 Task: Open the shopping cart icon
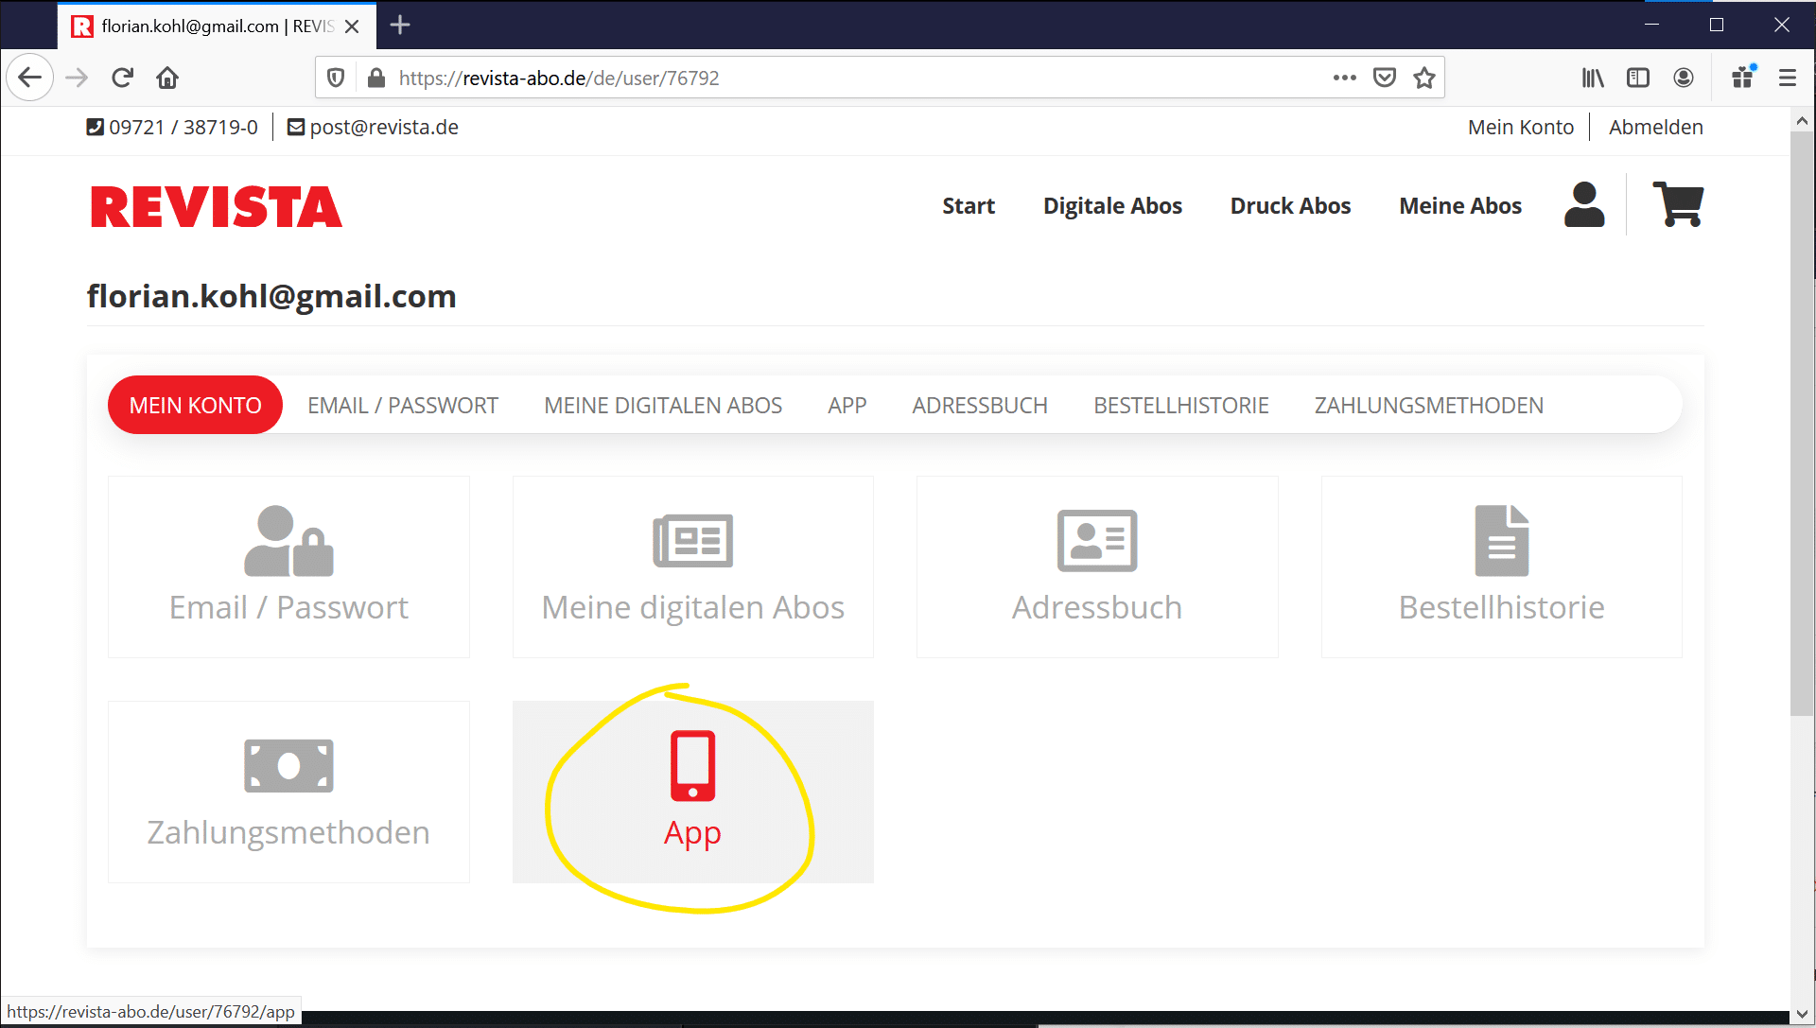coord(1678,204)
